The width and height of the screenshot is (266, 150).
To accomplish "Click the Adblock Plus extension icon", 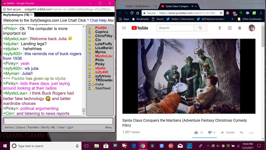I will pos(235,13).
